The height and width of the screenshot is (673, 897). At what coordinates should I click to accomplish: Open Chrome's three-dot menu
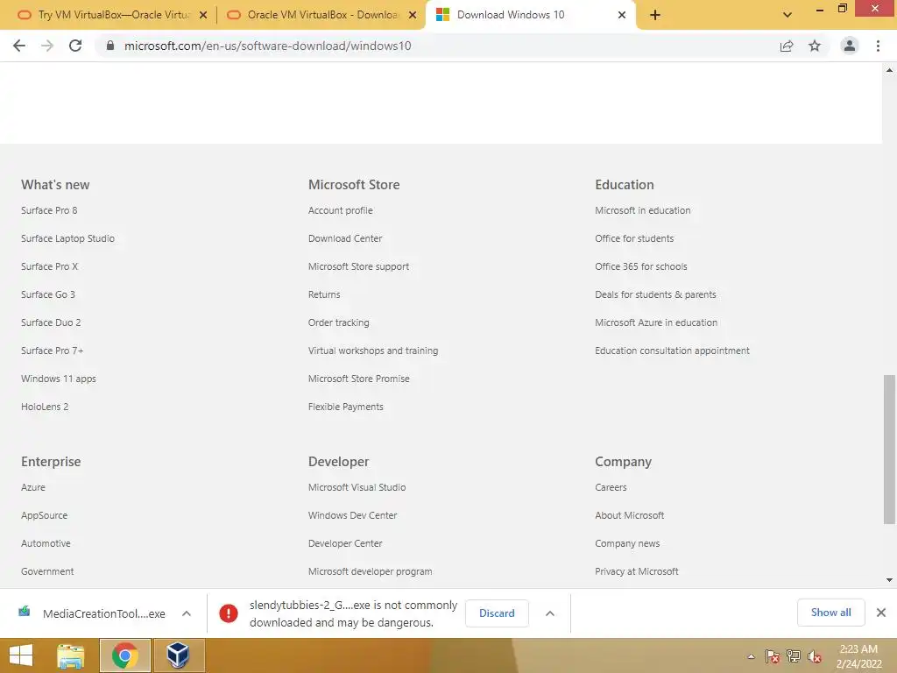[878, 46]
